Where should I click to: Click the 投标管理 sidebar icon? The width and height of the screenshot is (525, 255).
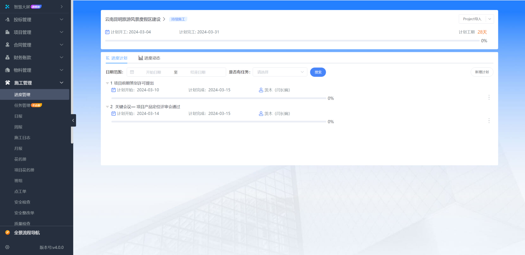pyautogui.click(x=7, y=19)
